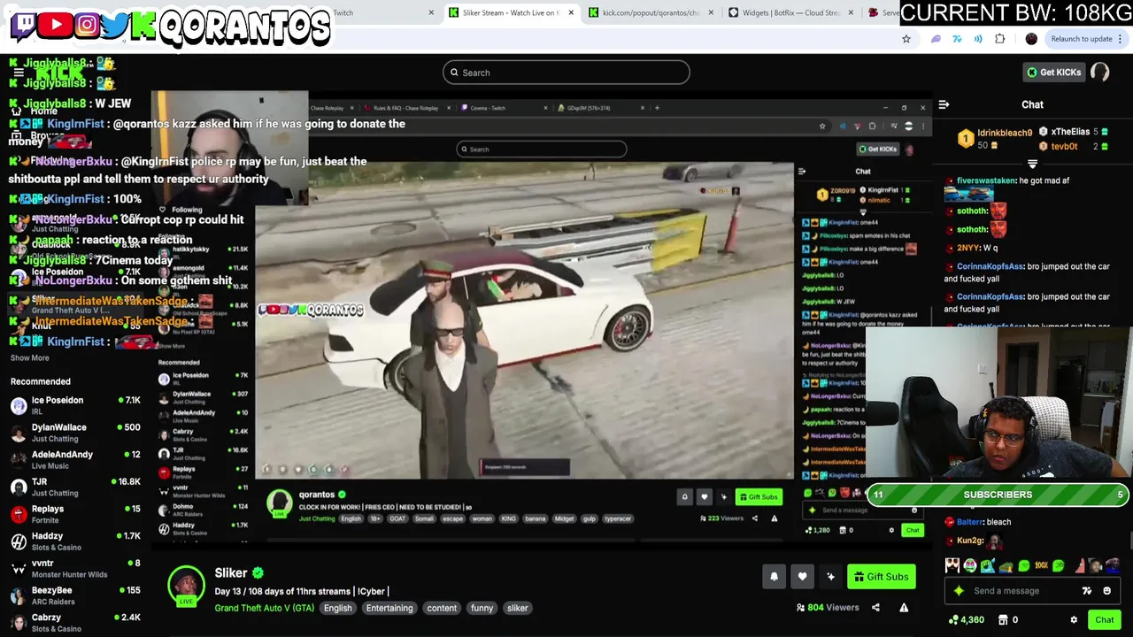Select the content tag

(x=442, y=608)
